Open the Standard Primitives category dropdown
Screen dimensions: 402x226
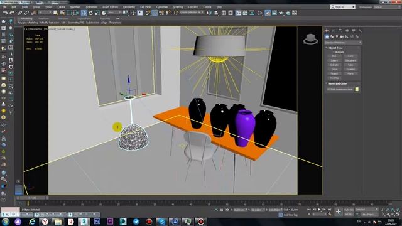[343, 43]
